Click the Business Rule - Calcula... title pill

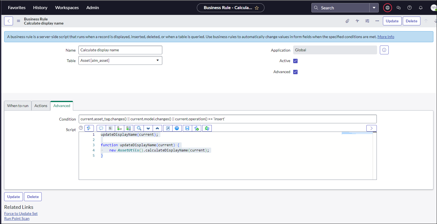(231, 8)
